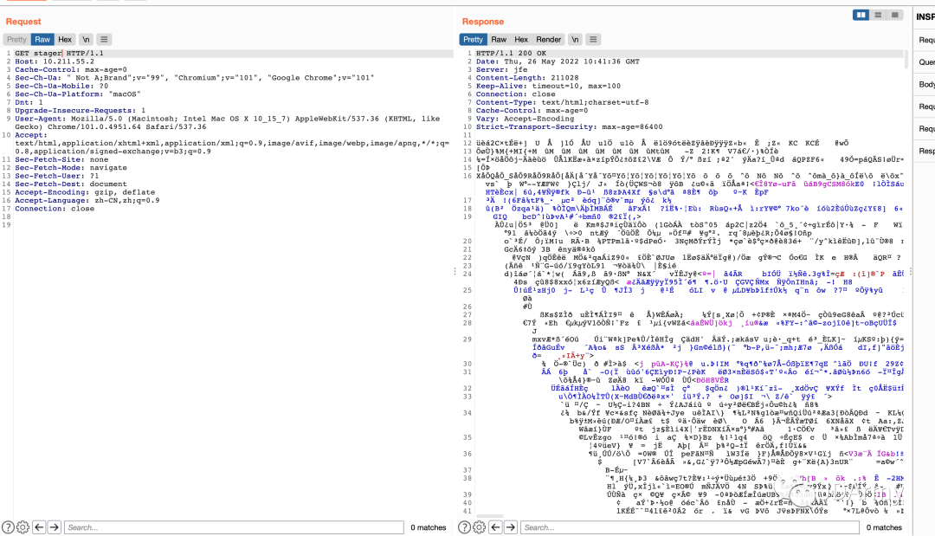Click request line 'GET stager HTTP/1.1'
This screenshot has width=935, height=536.
(59, 53)
